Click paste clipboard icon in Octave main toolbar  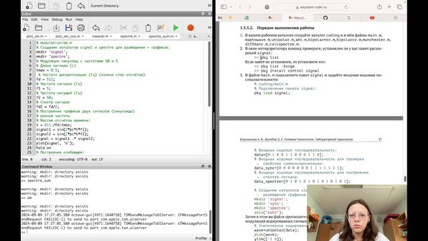pyautogui.click(x=69, y=5)
